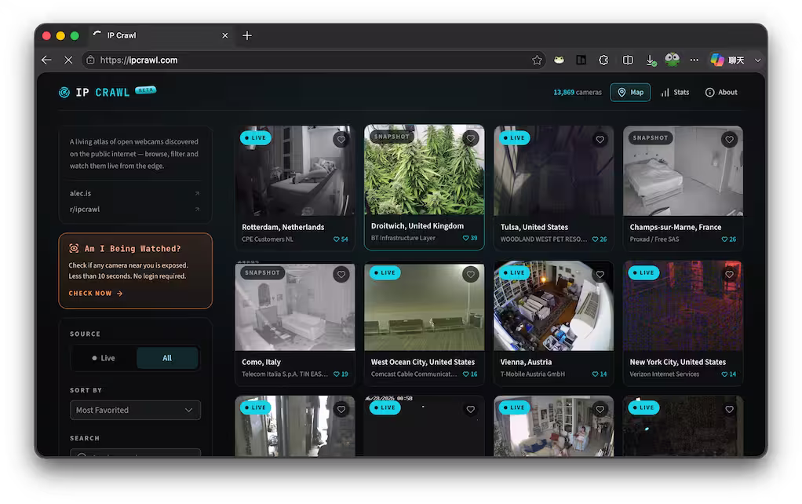Screen dimensions: 802x504
Task: Click the T-Mobile Austria GmbH provider text
Action: pyautogui.click(x=533, y=374)
